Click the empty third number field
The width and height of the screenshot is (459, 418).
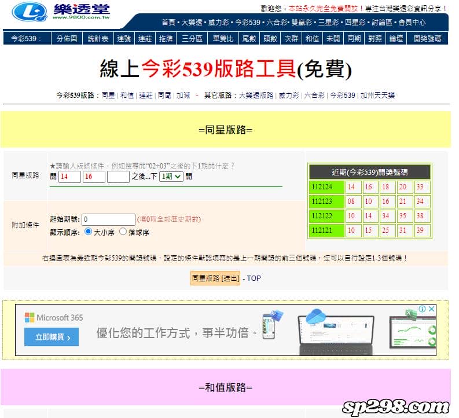click(x=118, y=177)
